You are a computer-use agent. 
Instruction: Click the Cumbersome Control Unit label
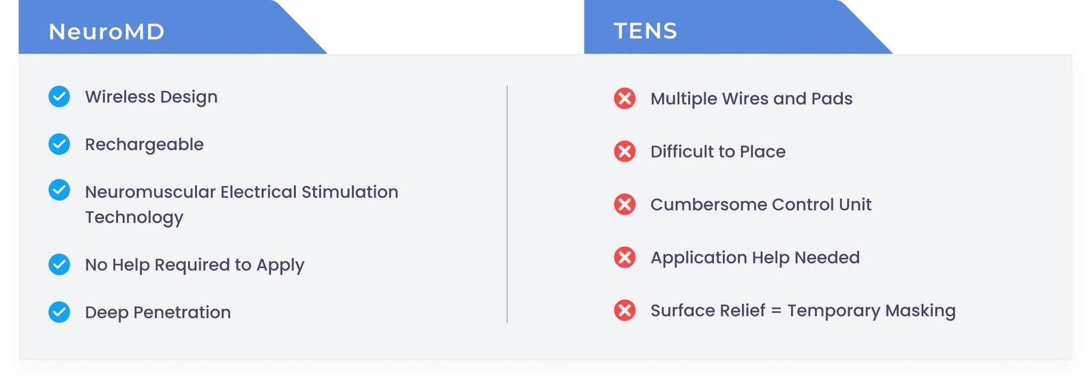(x=761, y=205)
